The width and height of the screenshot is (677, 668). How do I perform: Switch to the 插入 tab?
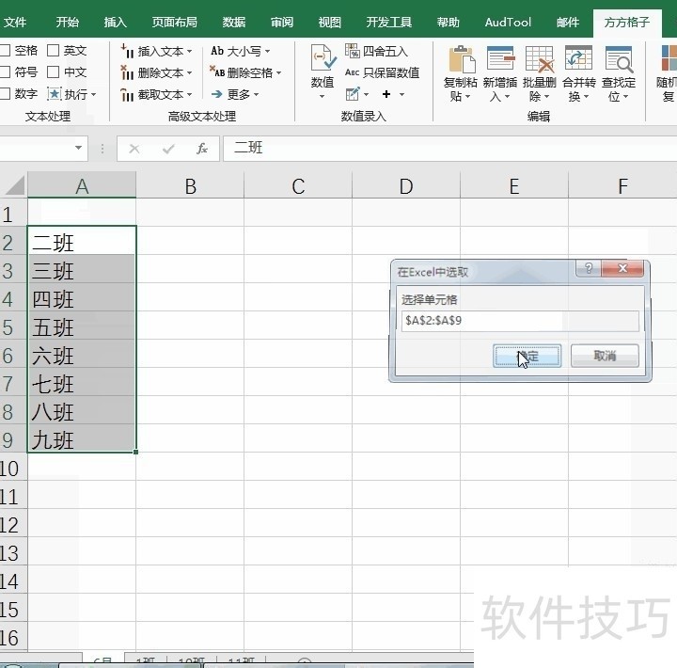coord(116,23)
